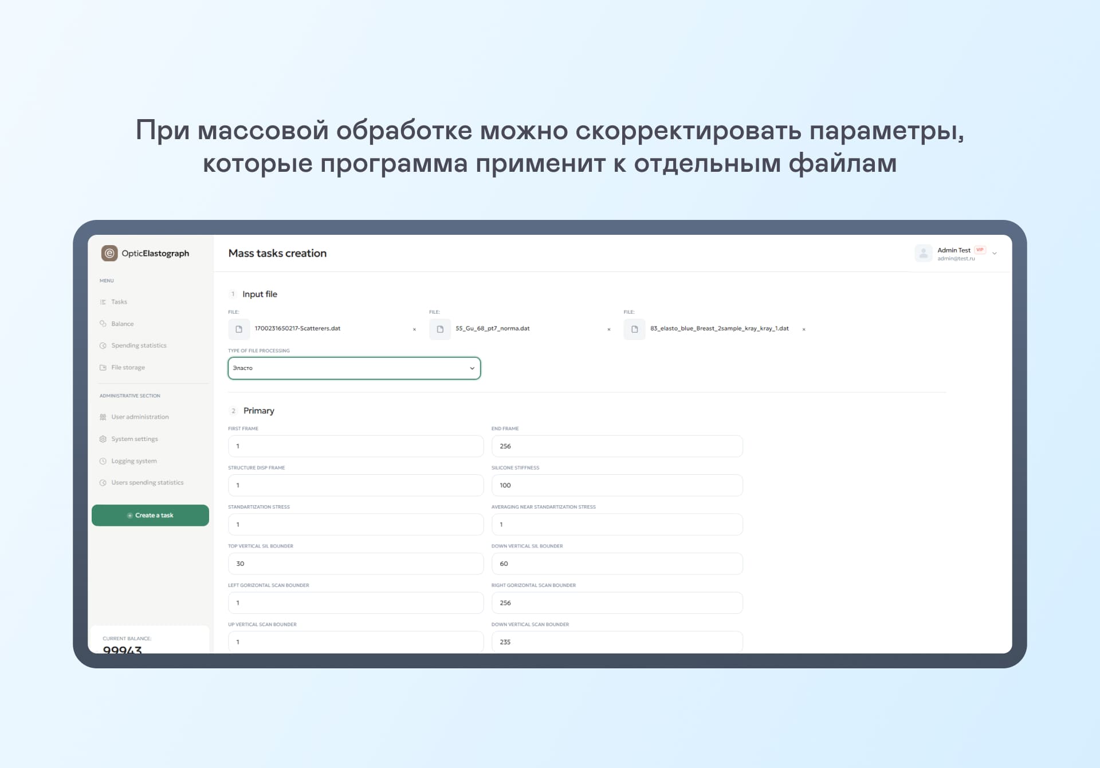The width and height of the screenshot is (1100, 768).
Task: Remove the 83_elasto_blue_Breast file with the x
Action: click(804, 329)
